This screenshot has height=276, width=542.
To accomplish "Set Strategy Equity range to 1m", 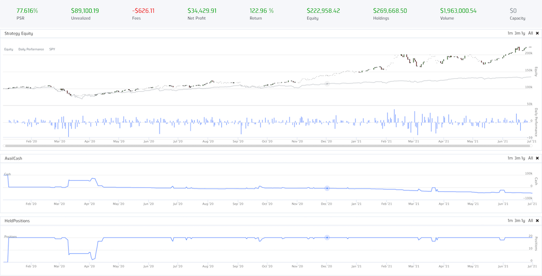I will [x=510, y=33].
